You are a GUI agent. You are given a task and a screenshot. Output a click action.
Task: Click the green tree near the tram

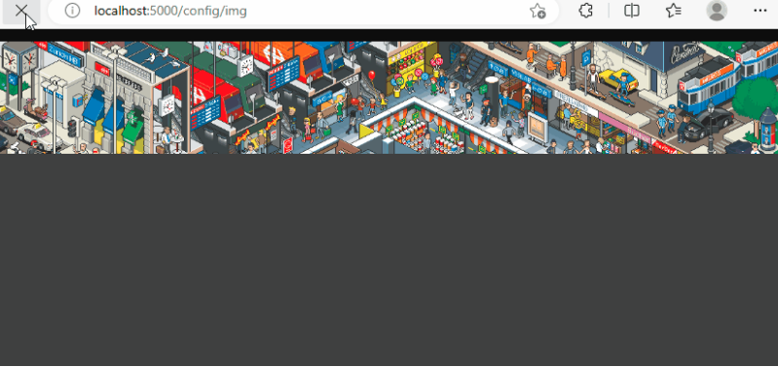coord(754,98)
